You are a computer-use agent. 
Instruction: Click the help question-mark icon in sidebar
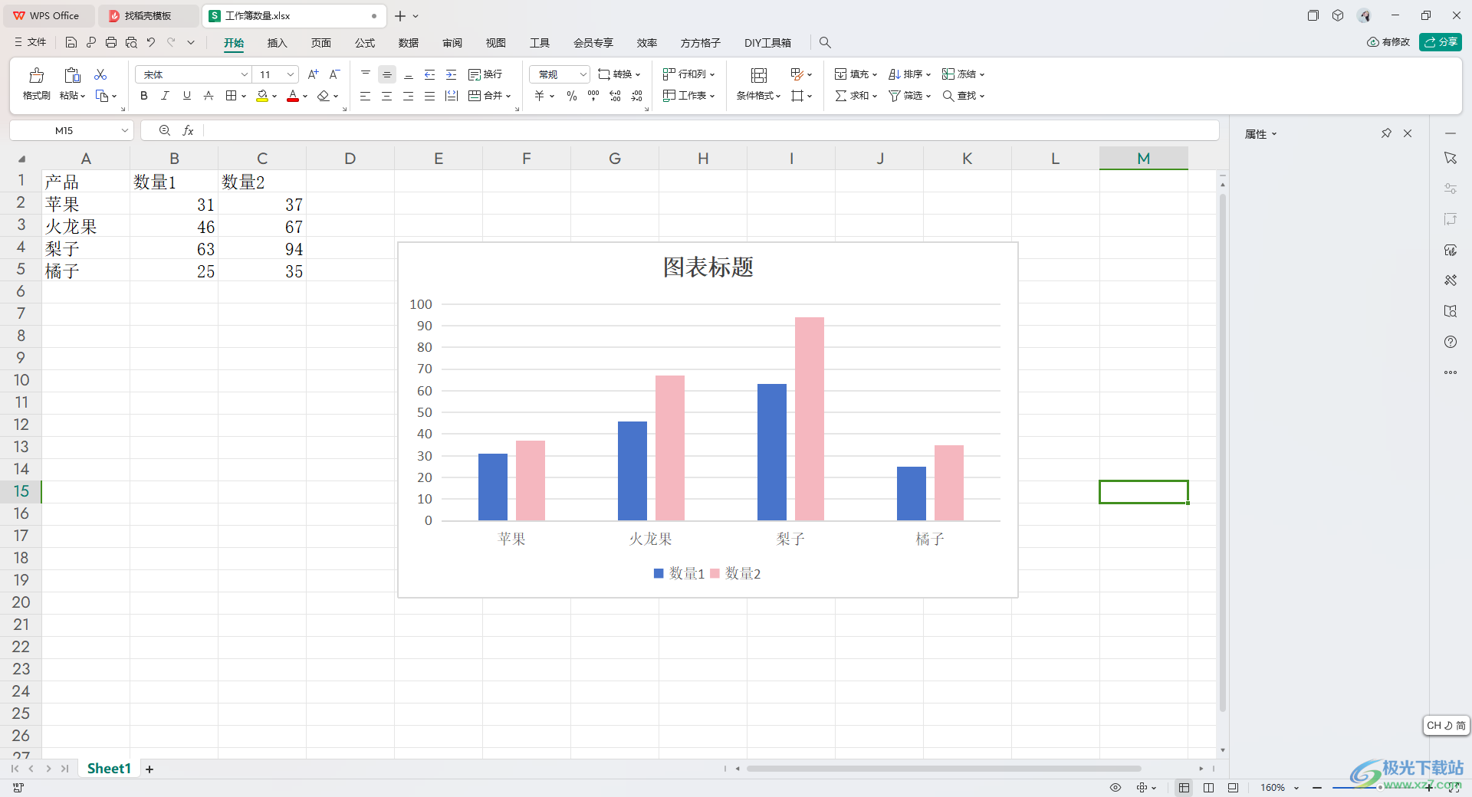tap(1451, 342)
